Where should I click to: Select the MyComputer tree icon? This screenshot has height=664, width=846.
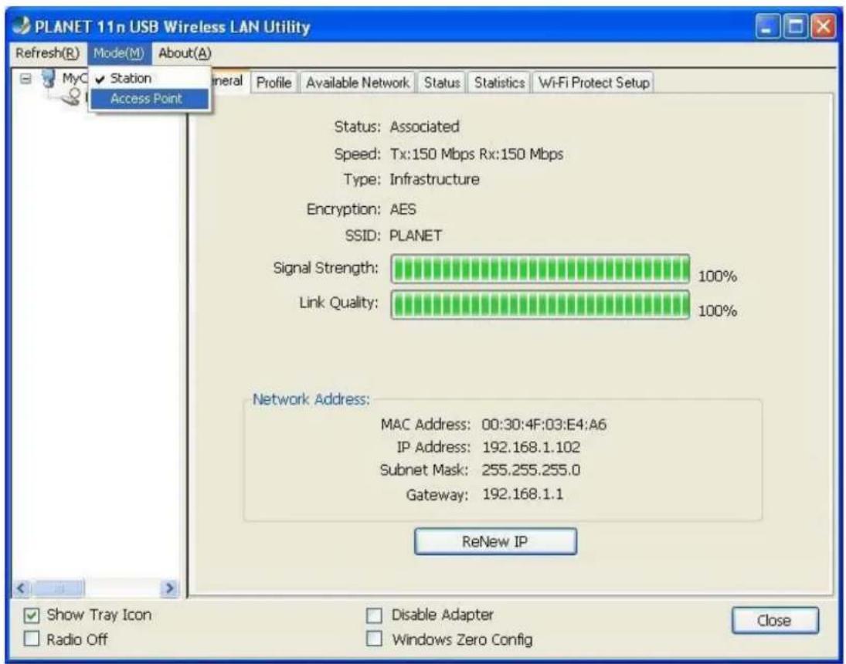(49, 79)
